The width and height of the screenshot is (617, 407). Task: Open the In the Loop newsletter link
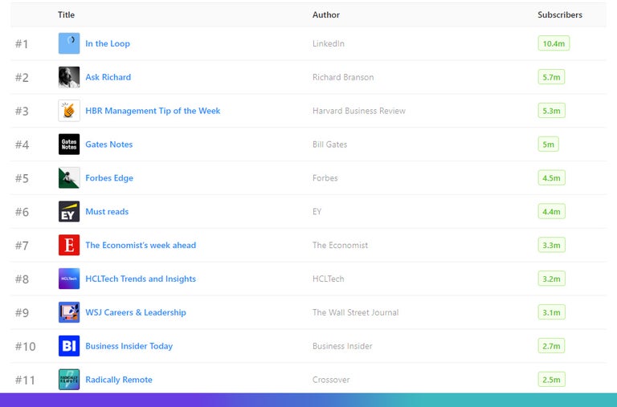click(x=108, y=43)
